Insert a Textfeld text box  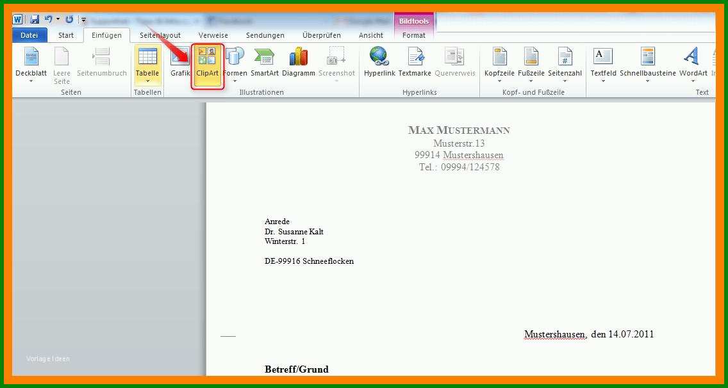[x=603, y=62]
